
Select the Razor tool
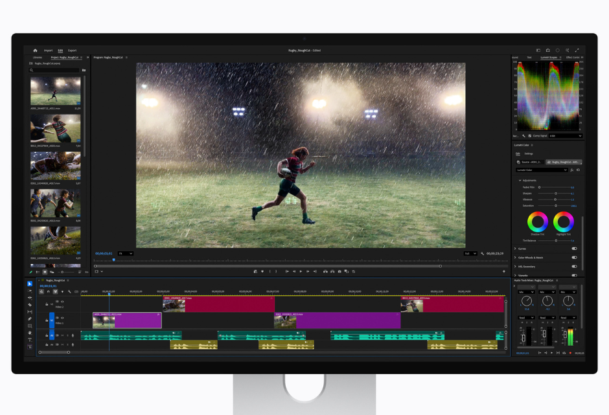coord(30,305)
